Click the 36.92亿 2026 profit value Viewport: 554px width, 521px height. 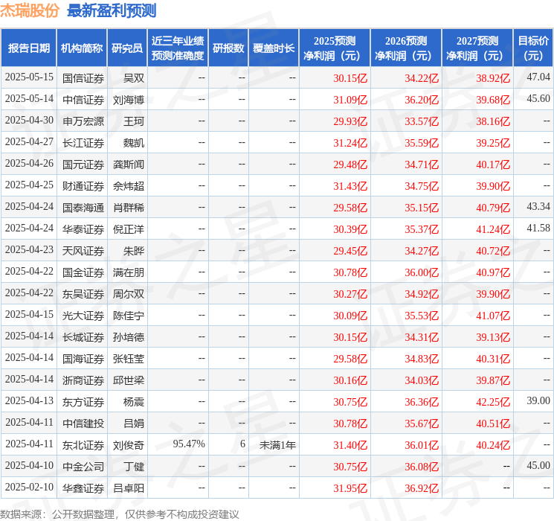[x=422, y=488]
